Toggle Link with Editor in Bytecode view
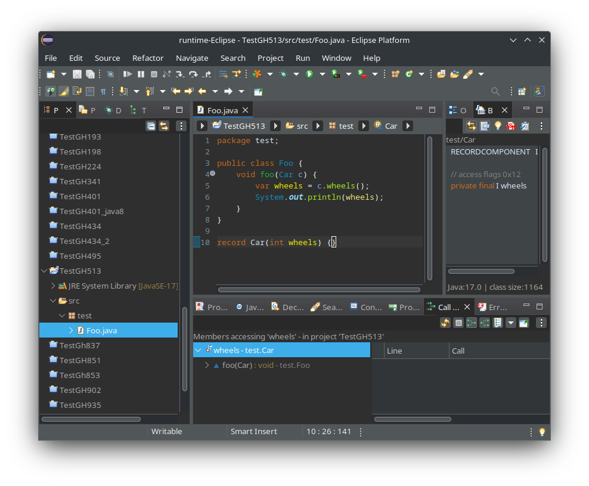Viewport: 589px width, 486px height. [472, 126]
